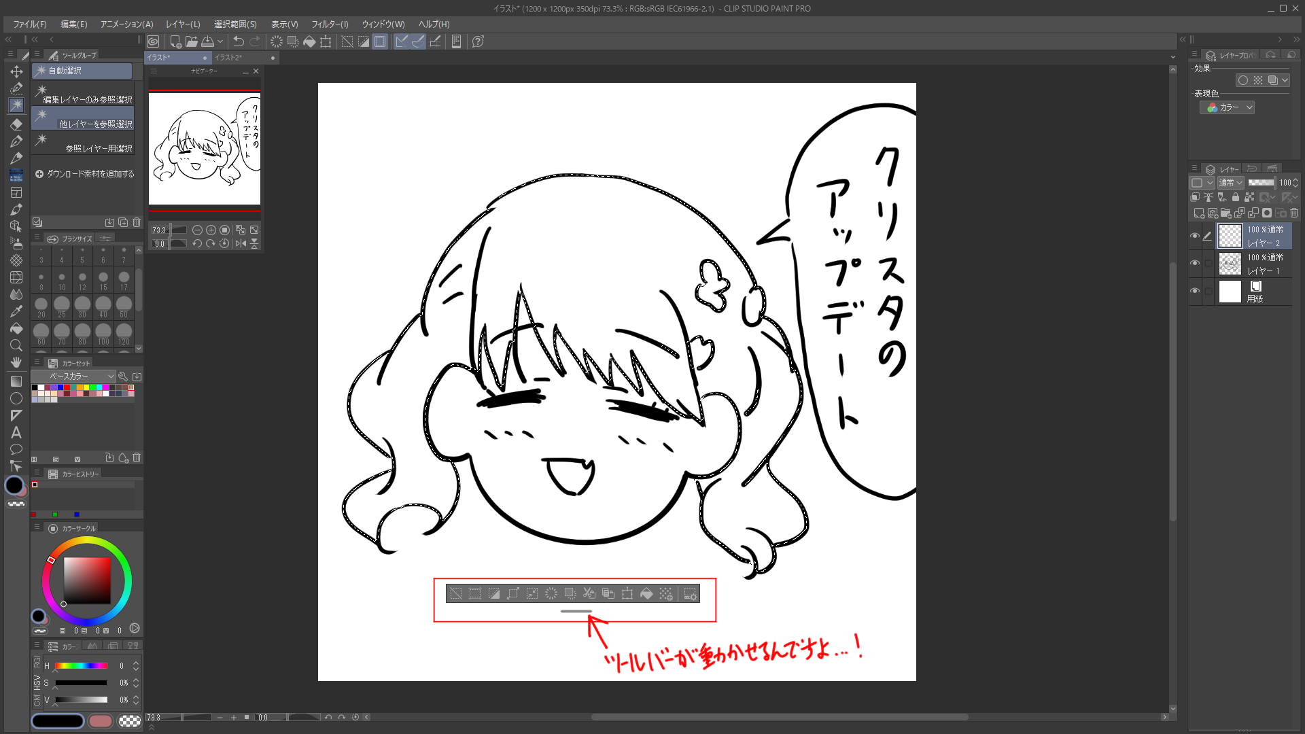Screen dimensions: 1305x734
Task: Select the Eraser tool in toolbox
Action: 16,124
